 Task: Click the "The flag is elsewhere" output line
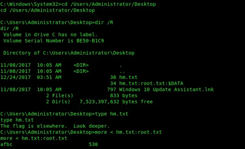click(x=55, y=126)
